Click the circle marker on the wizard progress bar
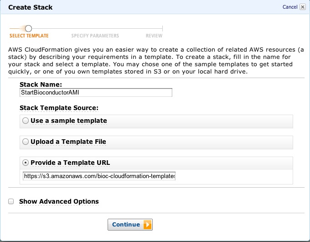Image resolution: width=310 pixels, height=242 pixels. pyautogui.click(x=28, y=28)
